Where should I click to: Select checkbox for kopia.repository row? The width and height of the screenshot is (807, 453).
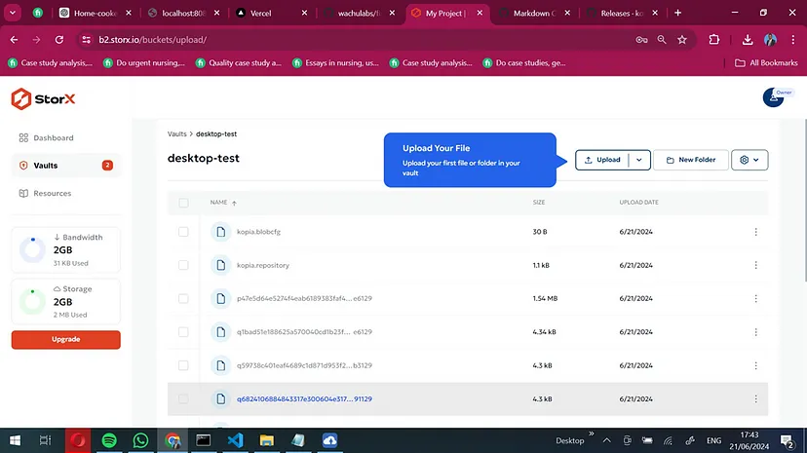point(183,265)
